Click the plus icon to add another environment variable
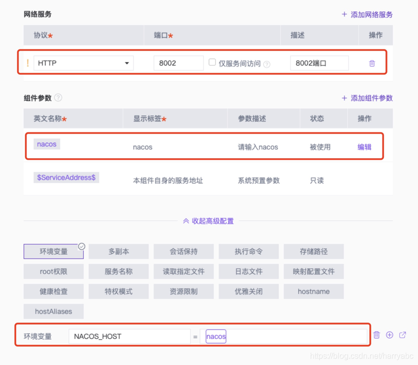Image resolution: width=418 pixels, height=365 pixels. (389, 335)
